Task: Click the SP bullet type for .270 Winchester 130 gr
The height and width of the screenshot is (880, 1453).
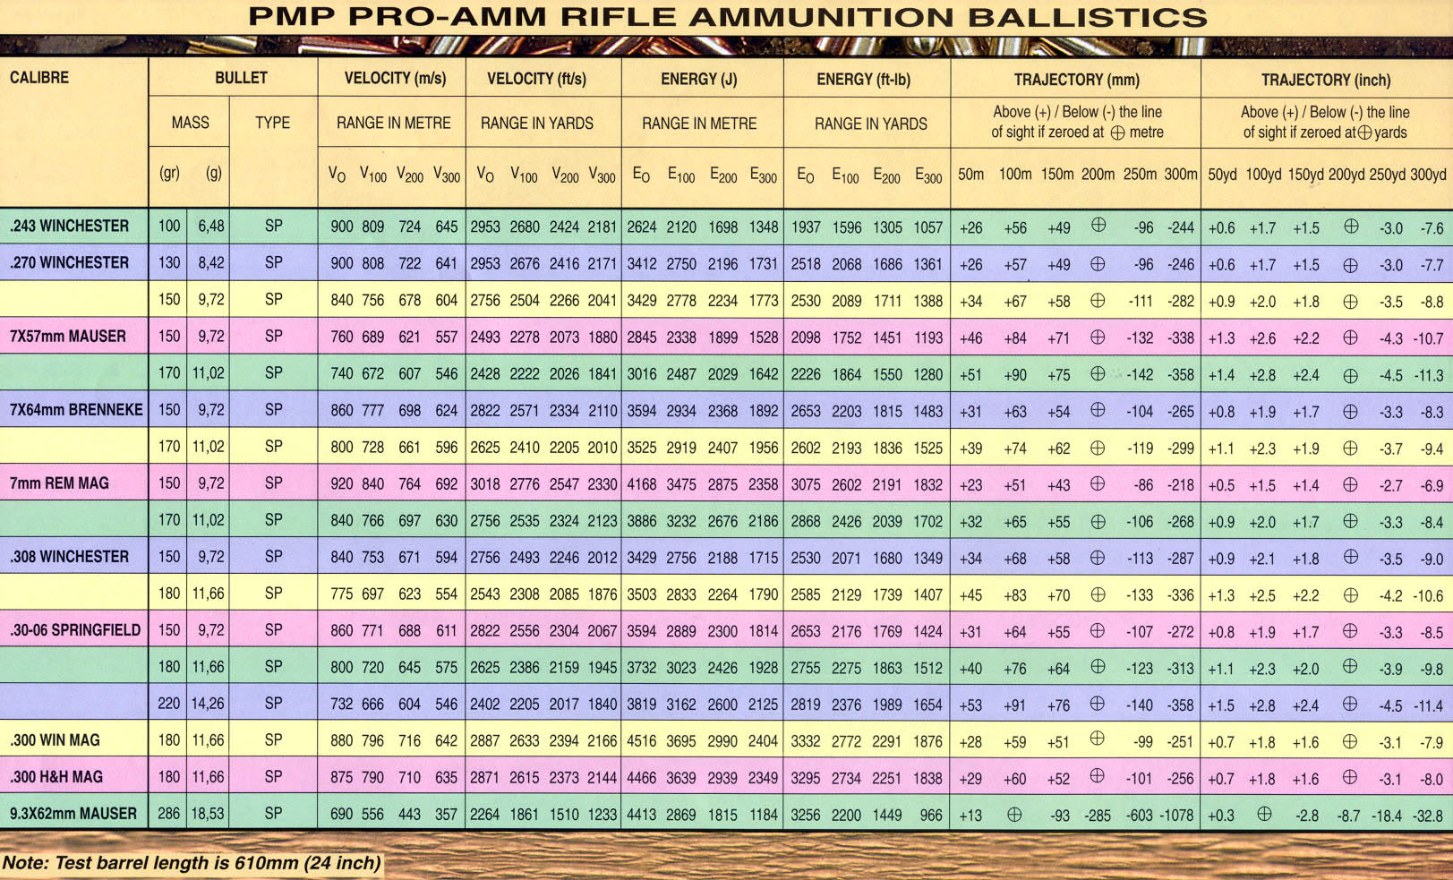Action: (273, 263)
